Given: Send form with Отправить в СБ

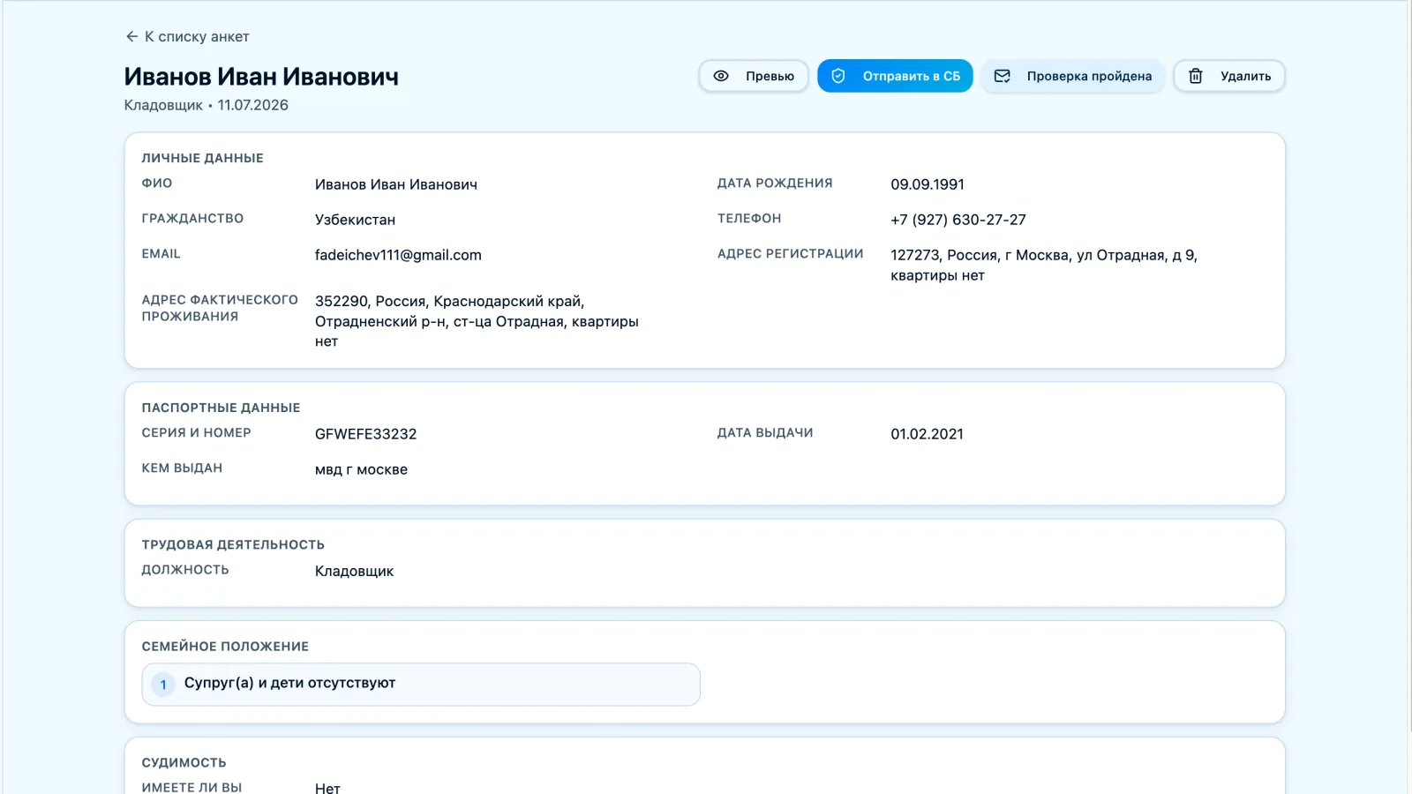Looking at the screenshot, I should point(895,76).
